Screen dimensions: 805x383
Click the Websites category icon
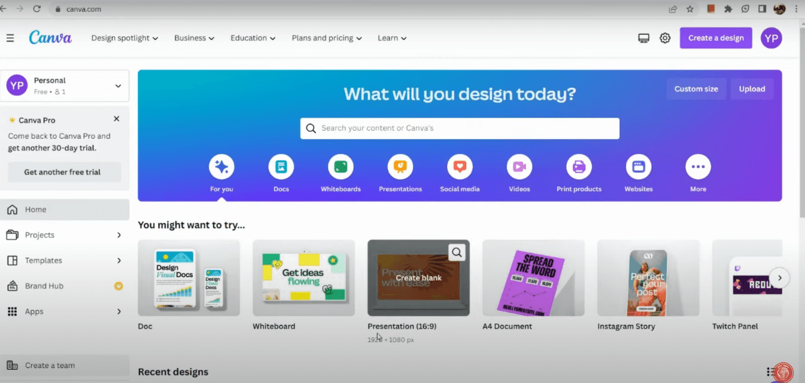pyautogui.click(x=638, y=167)
